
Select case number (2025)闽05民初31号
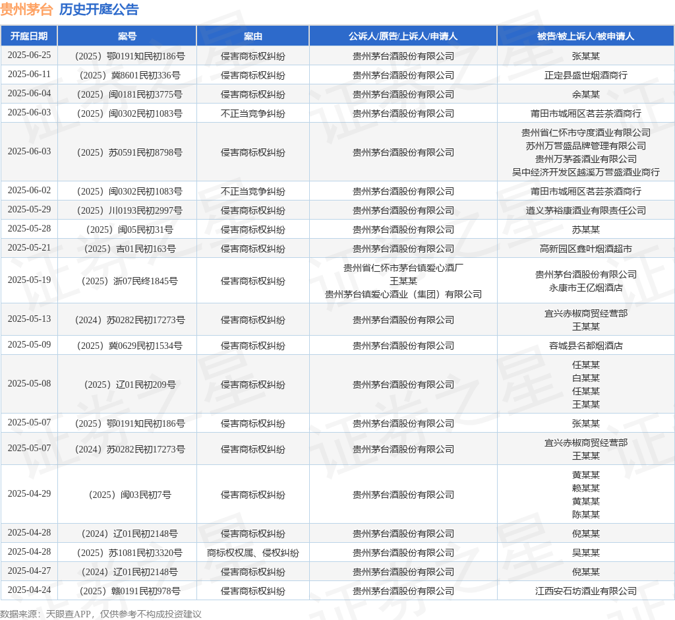click(130, 230)
